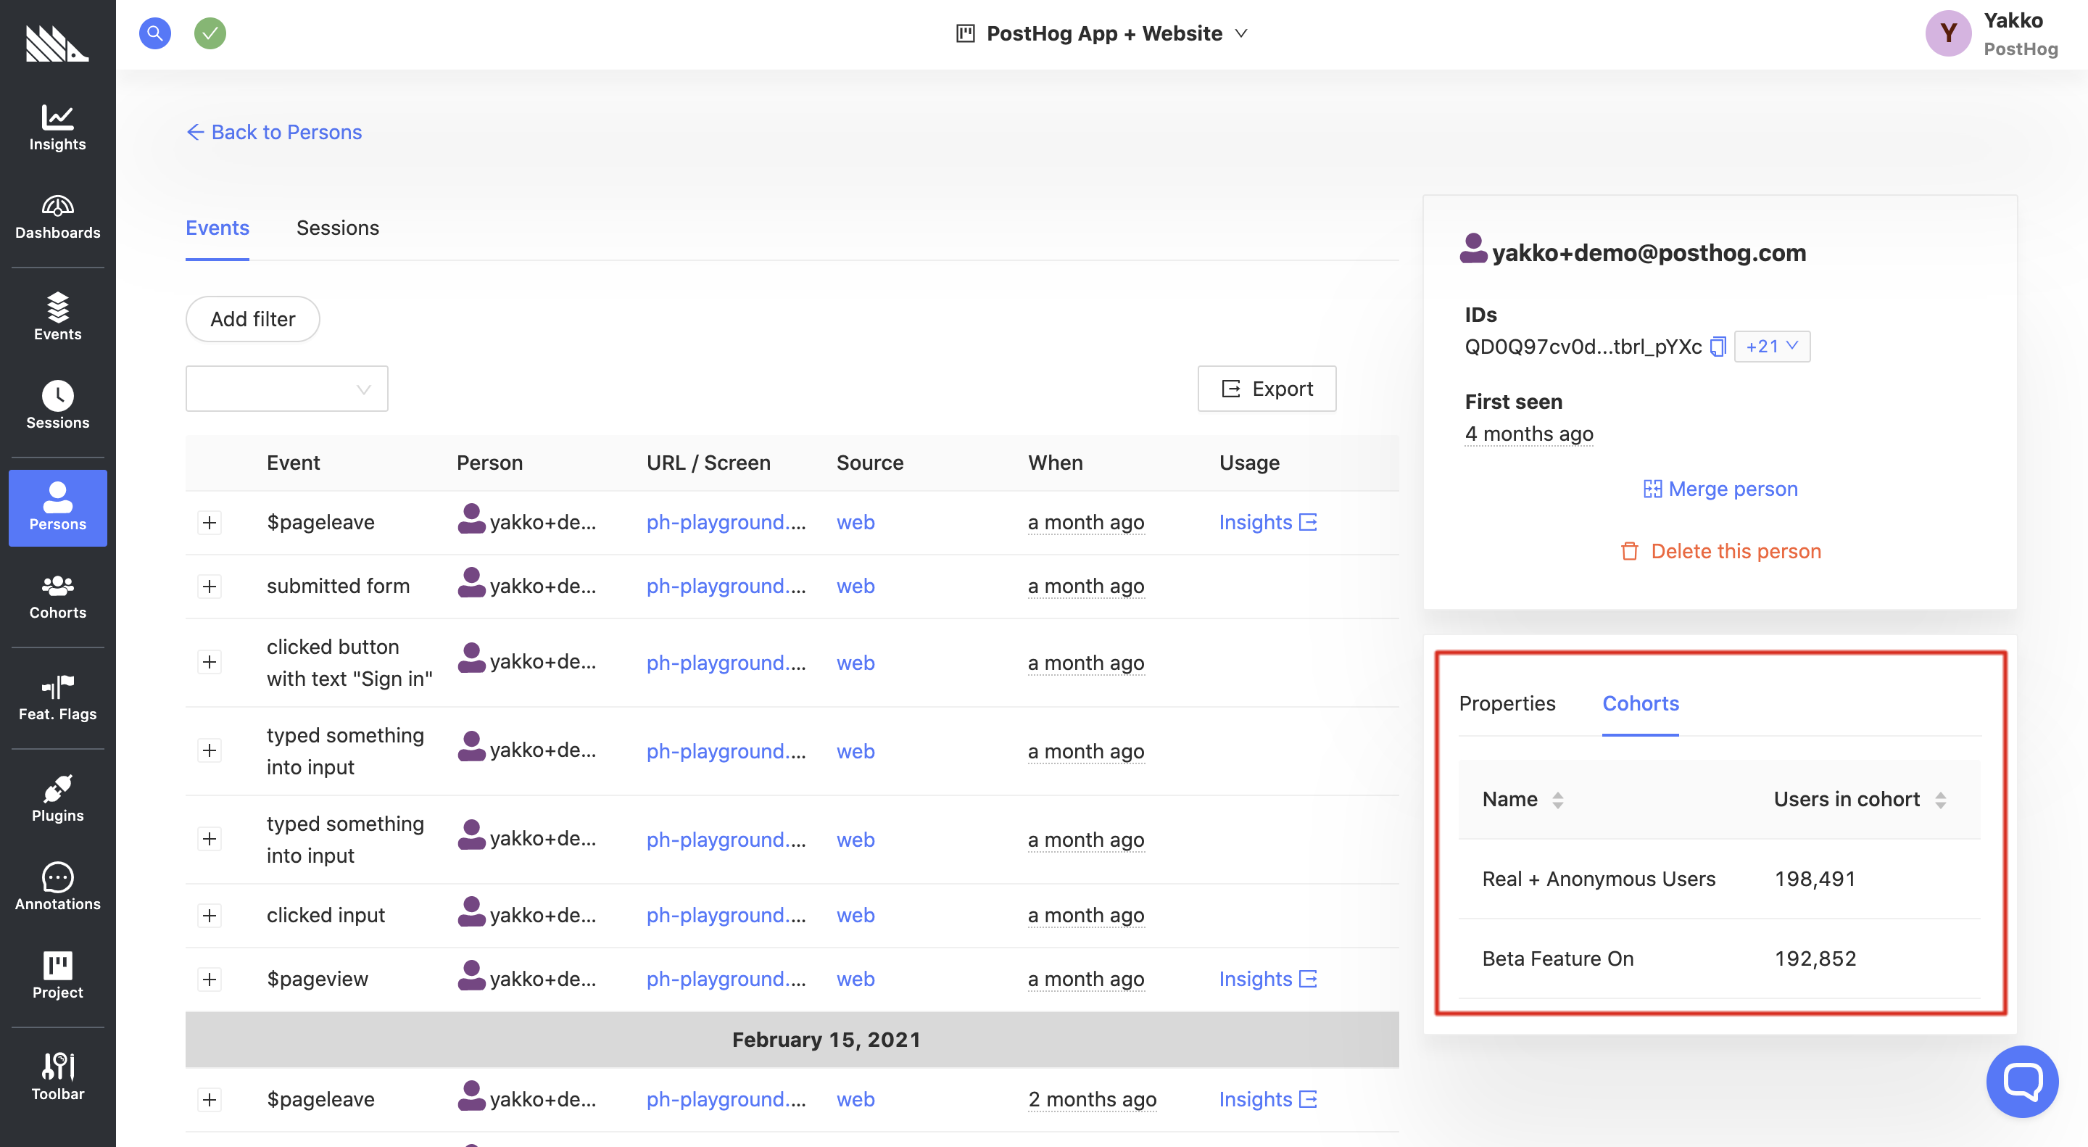The image size is (2088, 1147).
Task: Open Feat. Flags in the sidebar
Action: pos(57,697)
